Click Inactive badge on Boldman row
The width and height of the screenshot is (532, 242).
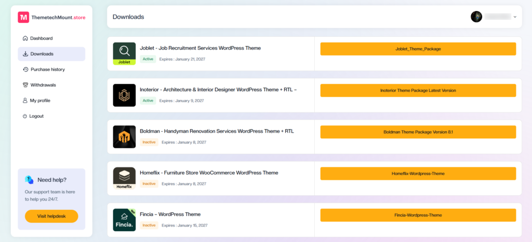[x=149, y=142]
